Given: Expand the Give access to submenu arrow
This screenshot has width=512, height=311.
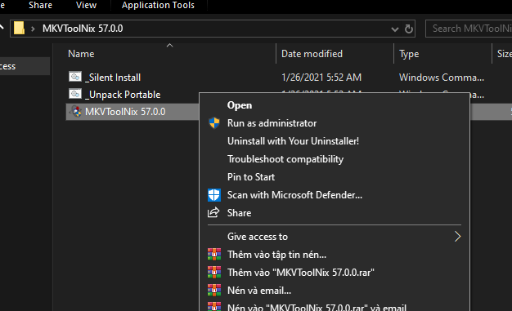Looking at the screenshot, I should tap(457, 237).
